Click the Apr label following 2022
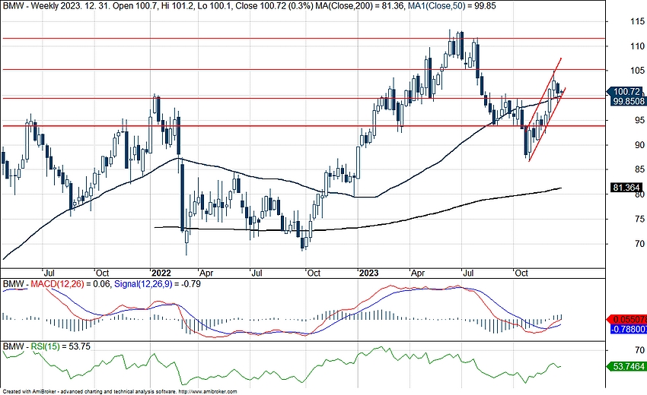The image size is (647, 395). click(206, 273)
